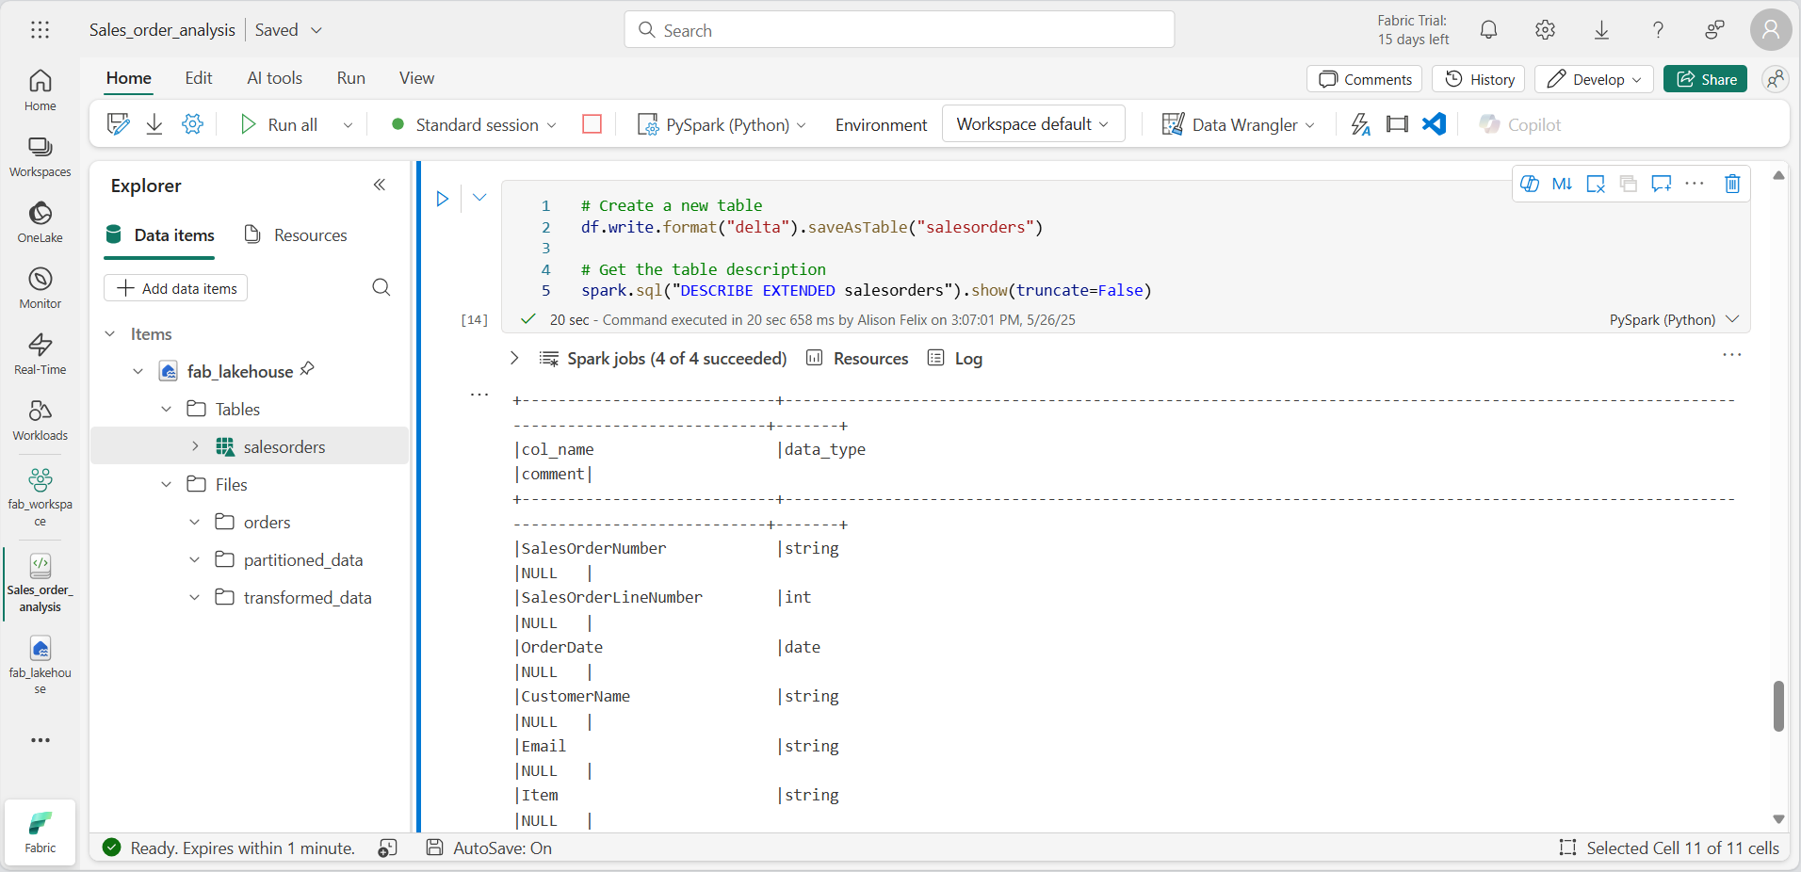Open Run all dropdown arrow
The height and width of the screenshot is (872, 1801).
pyautogui.click(x=348, y=124)
